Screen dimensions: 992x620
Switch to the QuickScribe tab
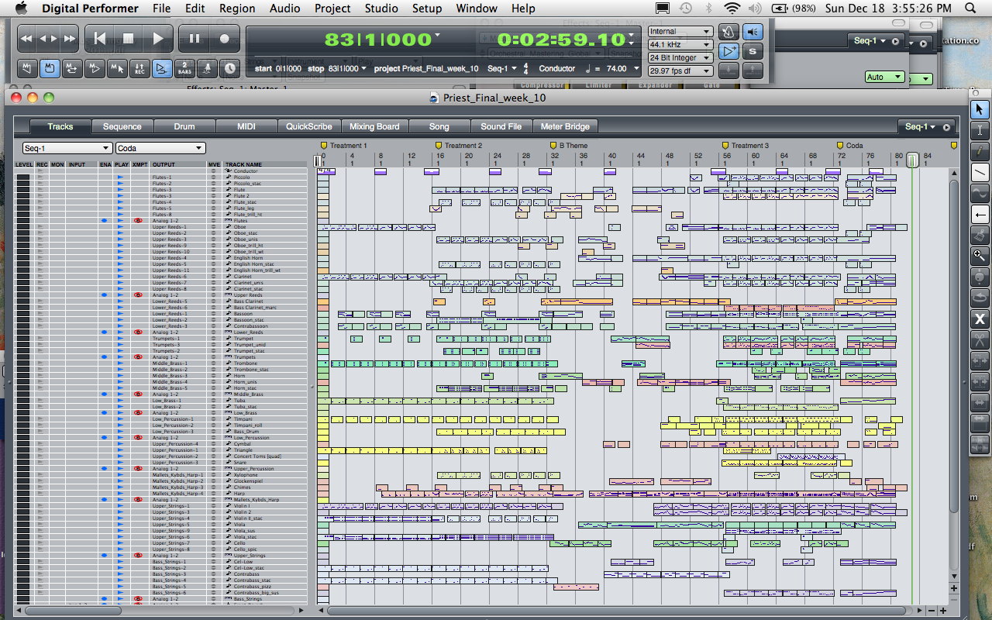(x=308, y=126)
